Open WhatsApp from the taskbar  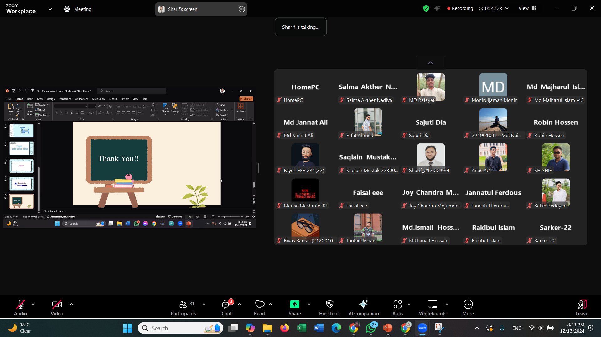(371, 328)
